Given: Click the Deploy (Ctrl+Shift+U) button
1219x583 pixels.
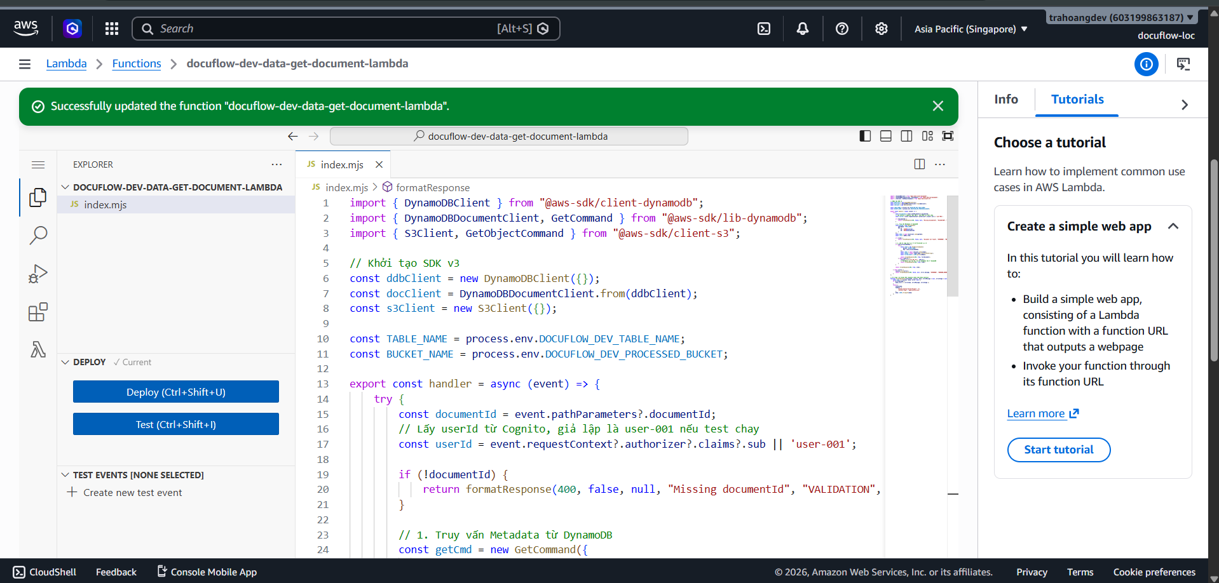Looking at the screenshot, I should [176, 392].
